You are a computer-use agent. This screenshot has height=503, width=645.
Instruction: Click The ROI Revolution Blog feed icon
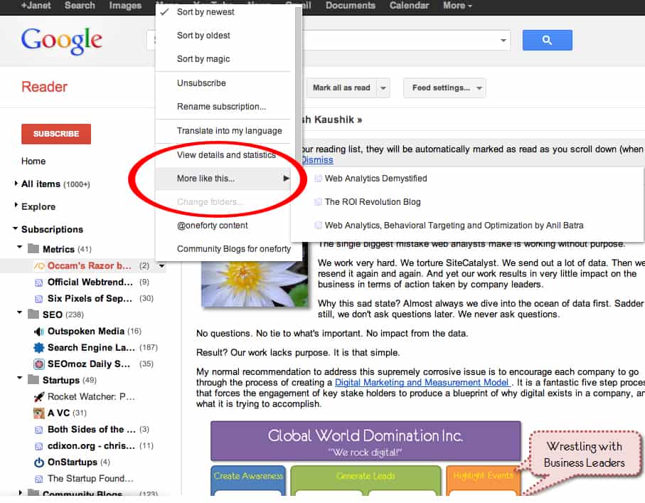click(318, 202)
